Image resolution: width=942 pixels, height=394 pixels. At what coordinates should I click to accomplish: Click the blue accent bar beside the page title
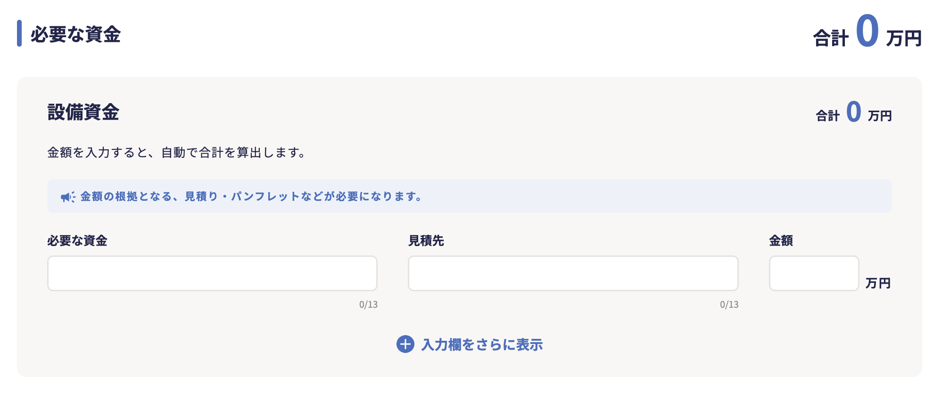(x=19, y=33)
